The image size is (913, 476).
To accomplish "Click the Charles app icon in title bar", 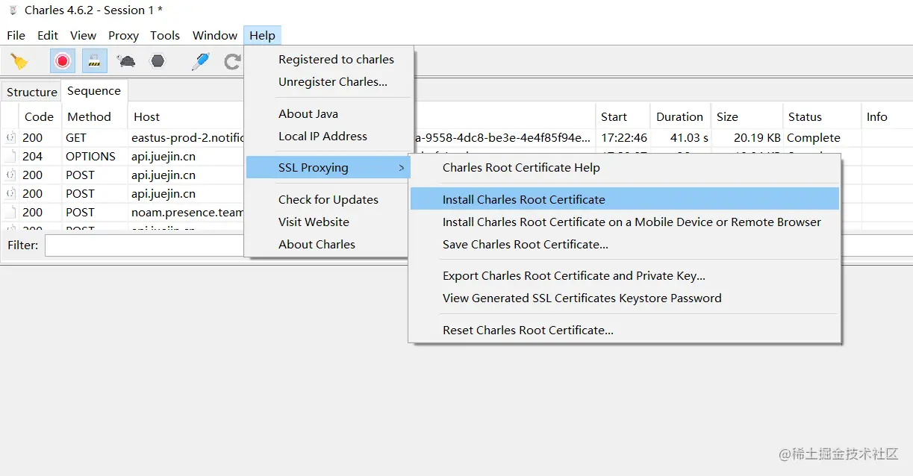I will pyautogui.click(x=12, y=10).
